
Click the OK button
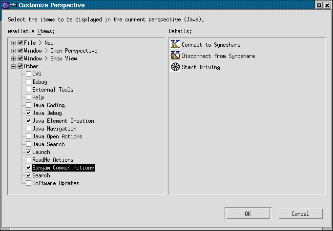click(248, 213)
